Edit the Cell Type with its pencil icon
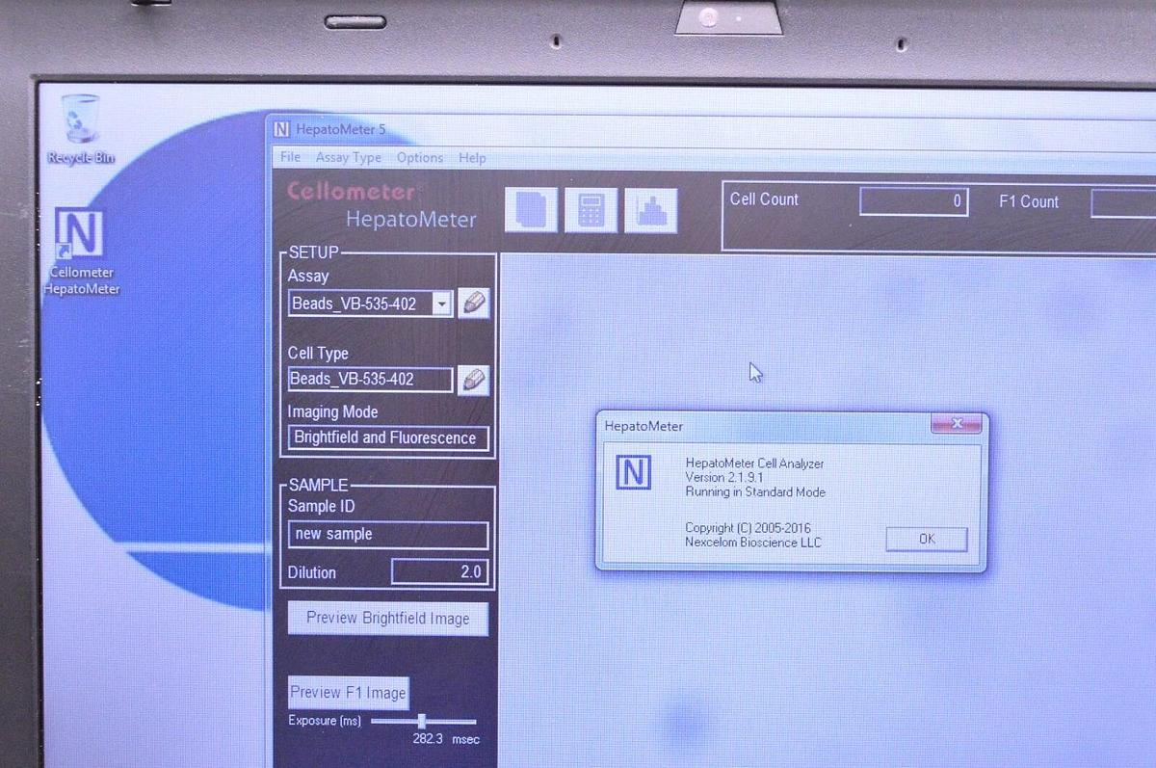The width and height of the screenshot is (1156, 768). click(x=473, y=380)
